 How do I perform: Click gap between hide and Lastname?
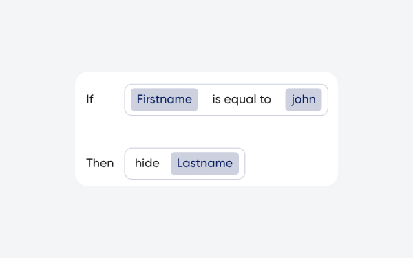(165, 164)
